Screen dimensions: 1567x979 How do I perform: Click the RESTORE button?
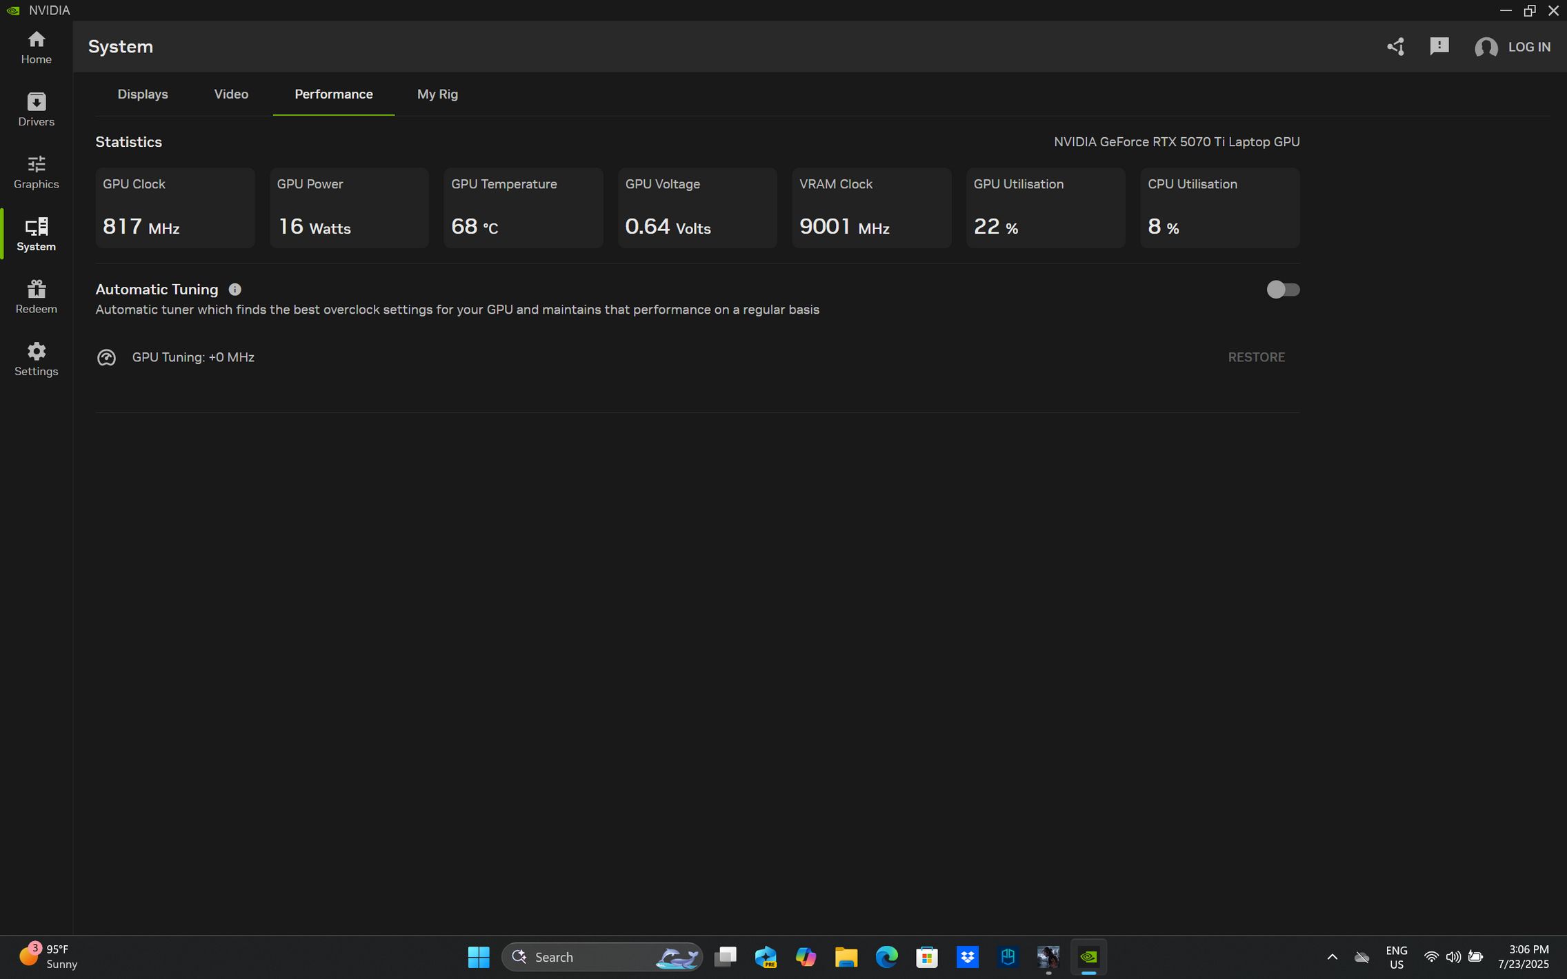click(x=1256, y=357)
